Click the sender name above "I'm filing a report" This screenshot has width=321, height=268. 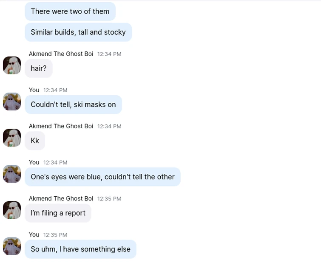pos(61,198)
